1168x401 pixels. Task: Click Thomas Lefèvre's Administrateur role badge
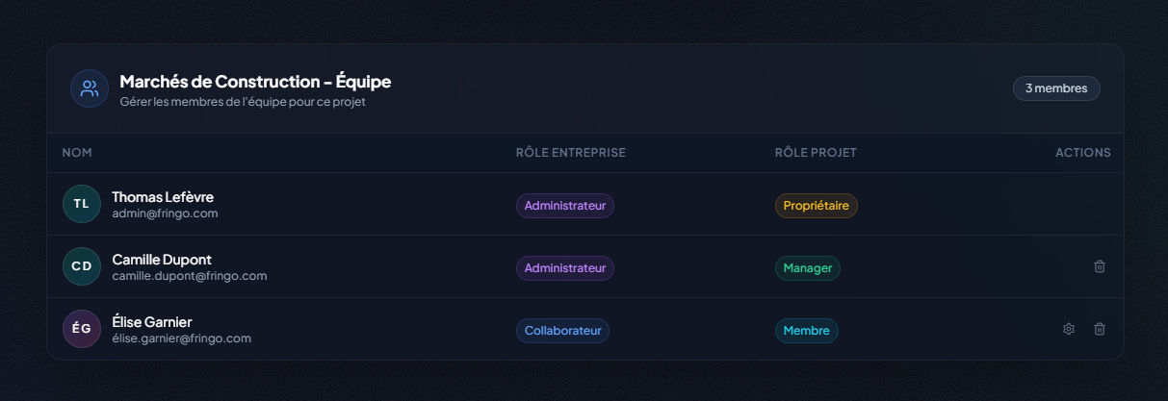click(x=564, y=206)
